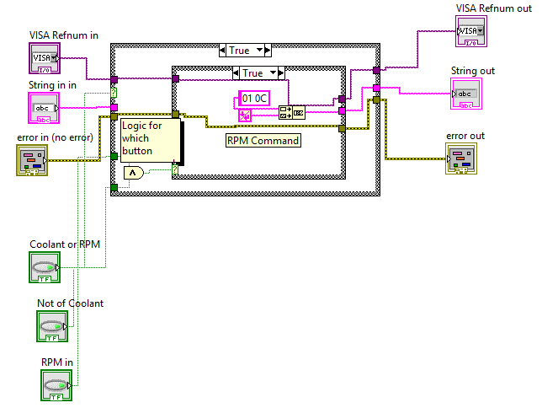Image resolution: width=542 pixels, height=408 pixels.
Task: Click the error output tunnel on inner case
Action: pyautogui.click(x=342, y=128)
